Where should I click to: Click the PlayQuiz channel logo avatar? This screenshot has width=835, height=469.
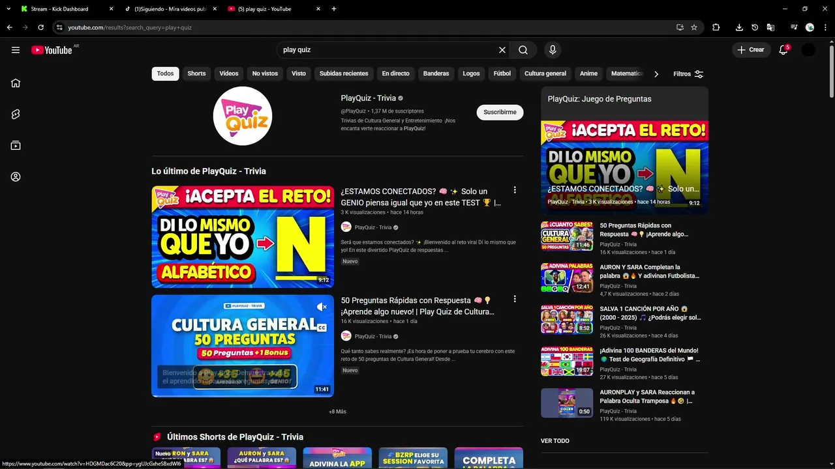243,116
